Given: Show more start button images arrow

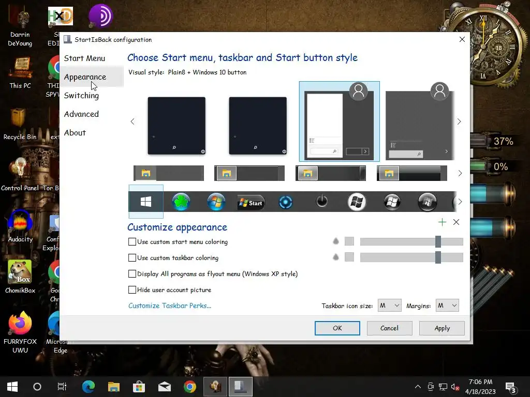Looking at the screenshot, I should point(460,202).
